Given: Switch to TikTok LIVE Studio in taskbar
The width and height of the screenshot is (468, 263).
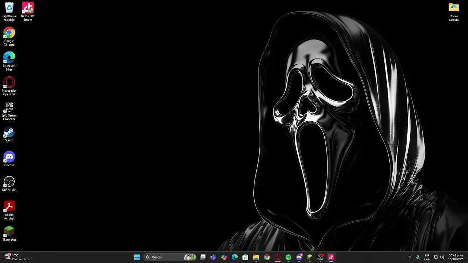Looking at the screenshot, I should tap(331, 257).
